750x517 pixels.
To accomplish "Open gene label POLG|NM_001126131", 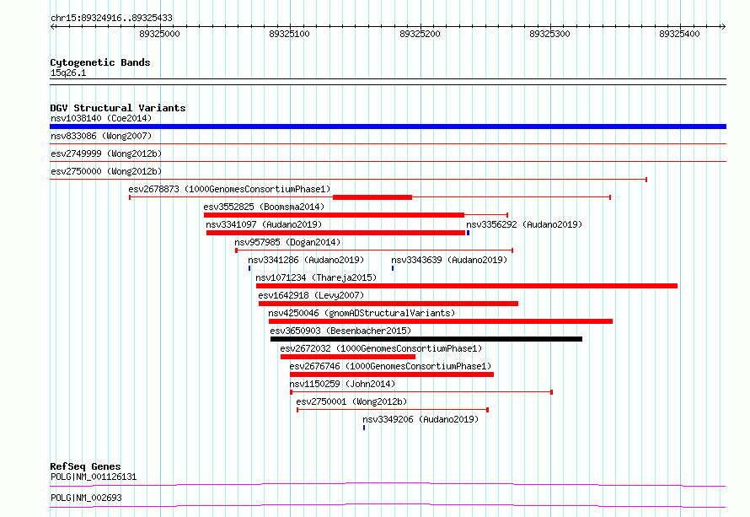I will point(94,477).
